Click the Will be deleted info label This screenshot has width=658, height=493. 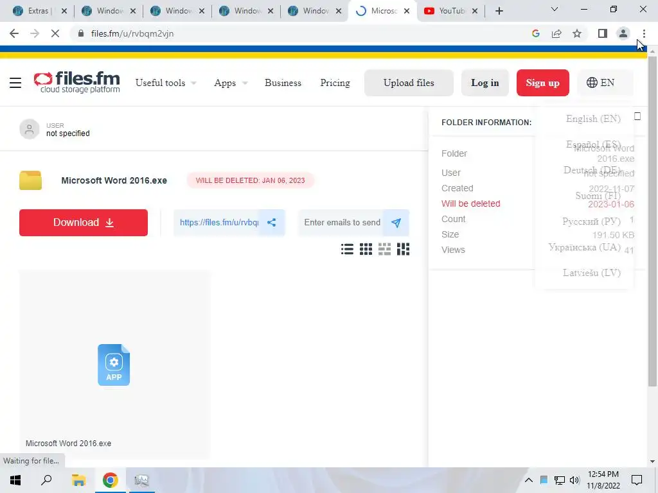coord(470,203)
